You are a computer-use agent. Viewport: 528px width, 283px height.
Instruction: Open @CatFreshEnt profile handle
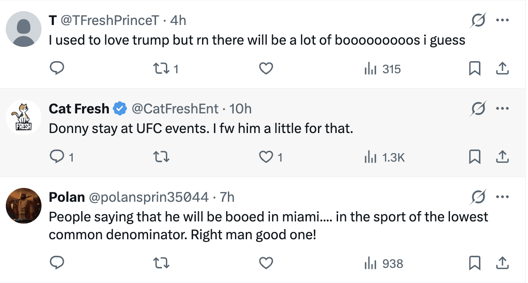175,108
